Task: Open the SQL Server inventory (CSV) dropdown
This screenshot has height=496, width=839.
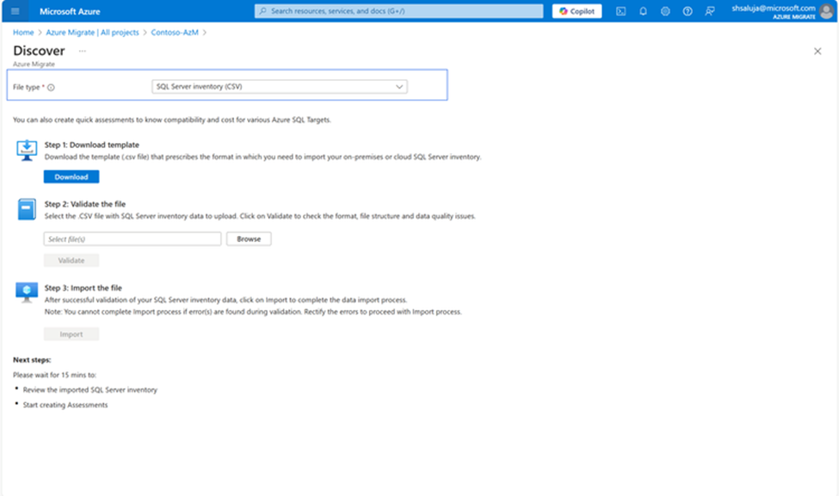Action: (x=280, y=87)
